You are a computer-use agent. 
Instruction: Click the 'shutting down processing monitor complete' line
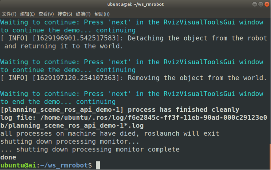pyautogui.click(x=90, y=149)
